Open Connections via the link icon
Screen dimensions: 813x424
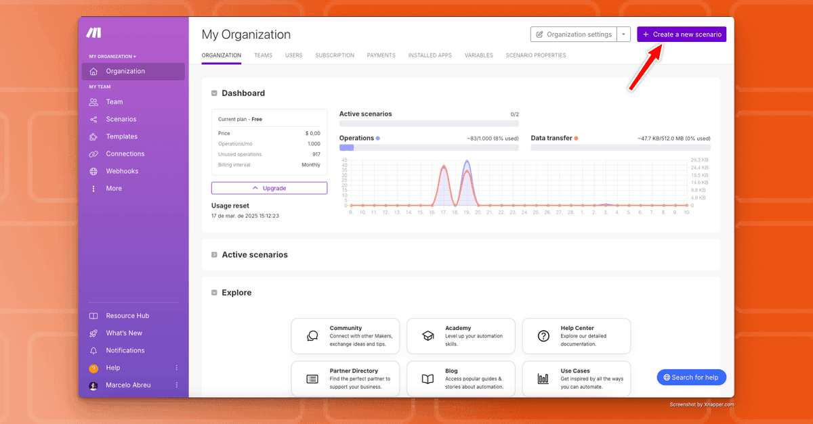pyautogui.click(x=93, y=154)
